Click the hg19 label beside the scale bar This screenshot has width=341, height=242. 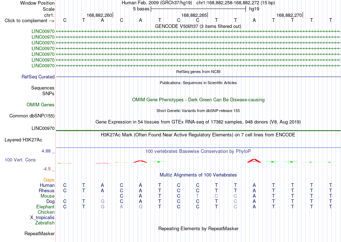point(254,9)
